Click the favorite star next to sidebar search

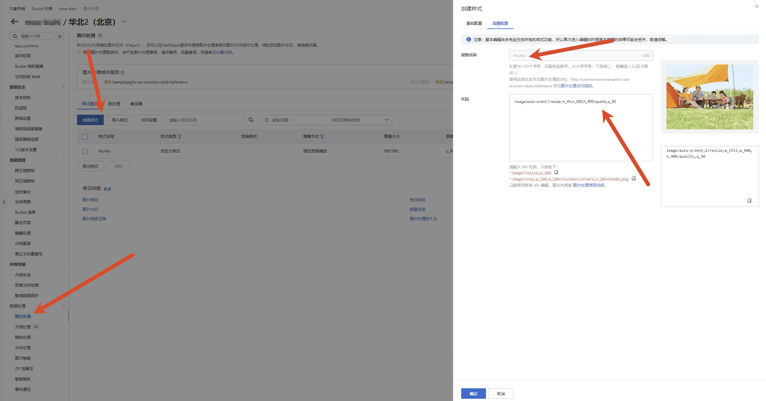point(60,36)
